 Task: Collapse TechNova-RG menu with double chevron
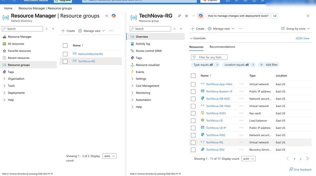coord(181,29)
